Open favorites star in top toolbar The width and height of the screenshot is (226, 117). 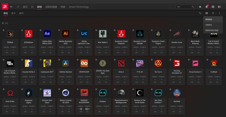click(200, 7)
